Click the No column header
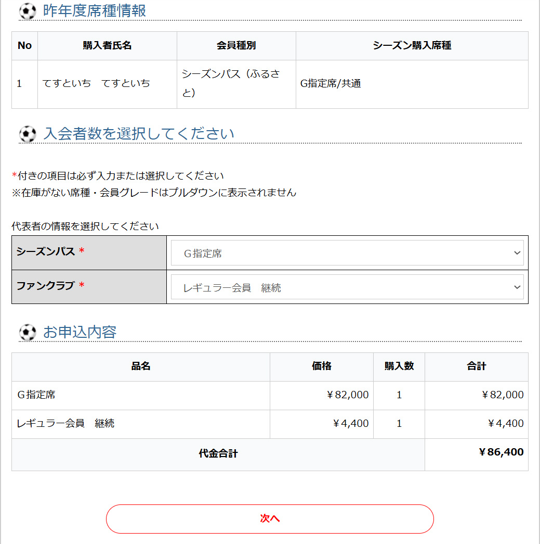This screenshot has height=544, width=540. (24, 46)
